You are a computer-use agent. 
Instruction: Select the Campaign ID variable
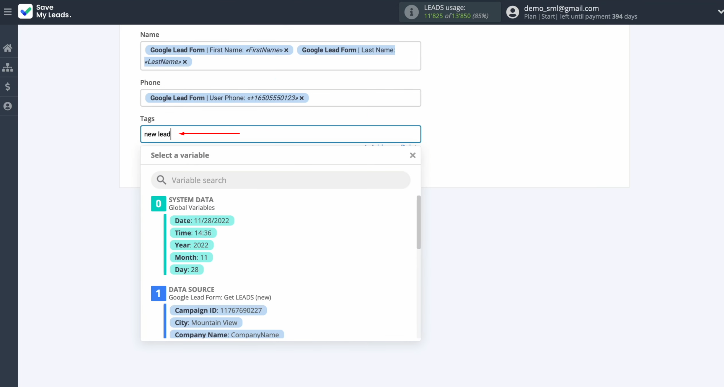pos(219,311)
